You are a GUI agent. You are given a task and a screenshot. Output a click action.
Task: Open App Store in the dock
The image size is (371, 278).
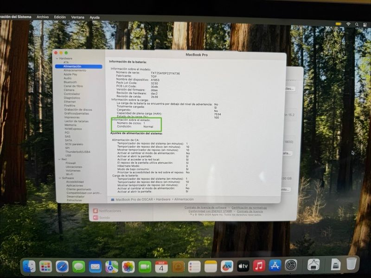tap(275, 265)
